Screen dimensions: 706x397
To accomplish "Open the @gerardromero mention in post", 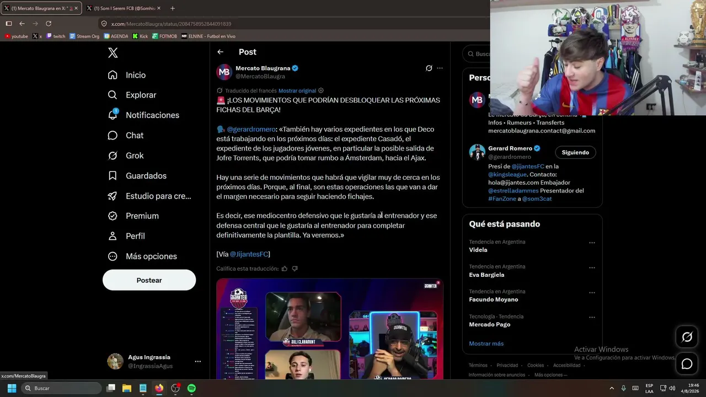I will 251,129.
